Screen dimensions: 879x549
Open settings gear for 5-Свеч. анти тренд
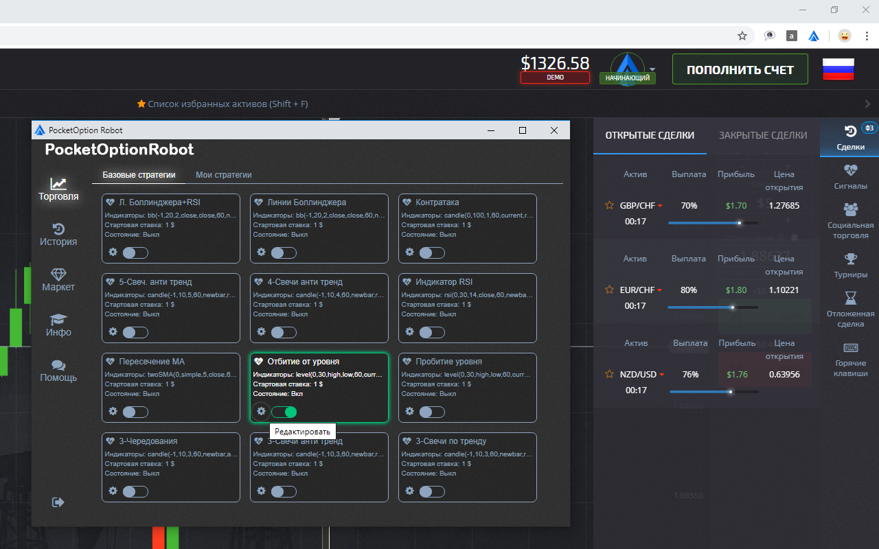[x=113, y=331]
